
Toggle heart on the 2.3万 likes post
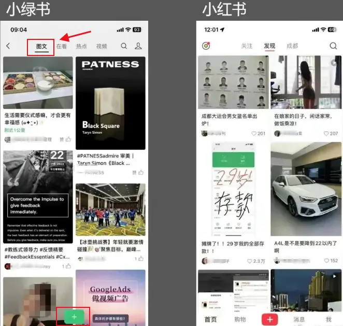250,261
